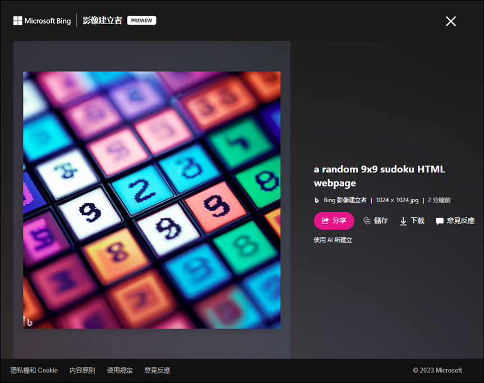
Task: Open the 隱私權和 Cookie footer link
Action: pyautogui.click(x=34, y=370)
